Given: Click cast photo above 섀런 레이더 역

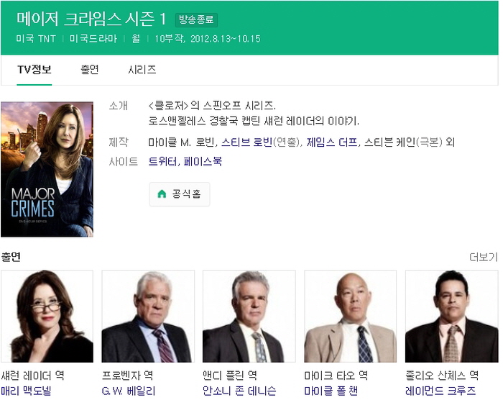Looking at the screenshot, I should pyautogui.click(x=47, y=316).
